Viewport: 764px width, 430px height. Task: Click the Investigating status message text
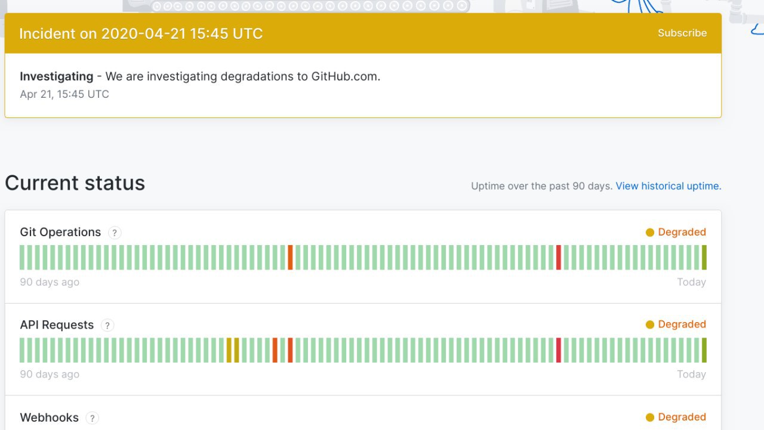[200, 76]
